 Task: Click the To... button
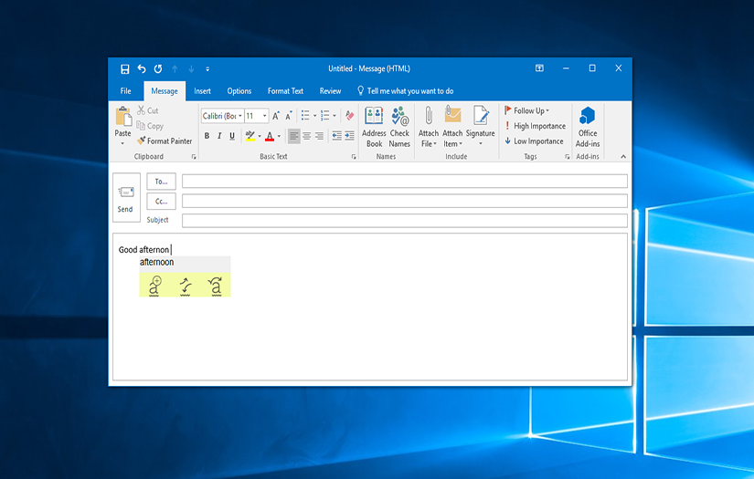pos(162,182)
